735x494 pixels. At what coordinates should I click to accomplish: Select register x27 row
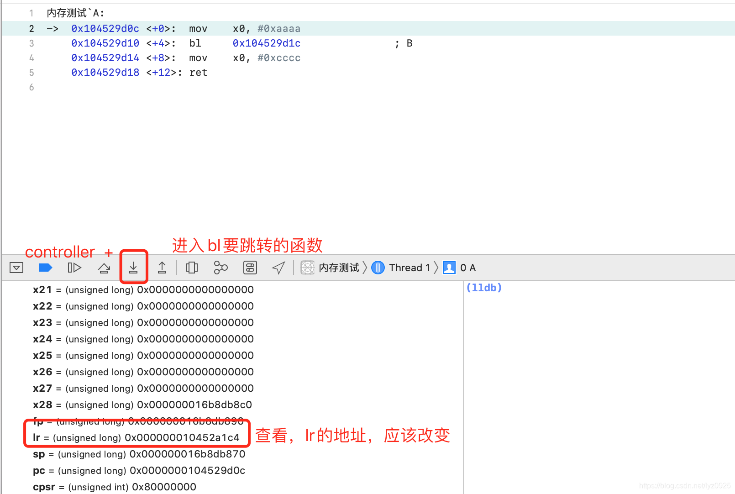coord(143,388)
